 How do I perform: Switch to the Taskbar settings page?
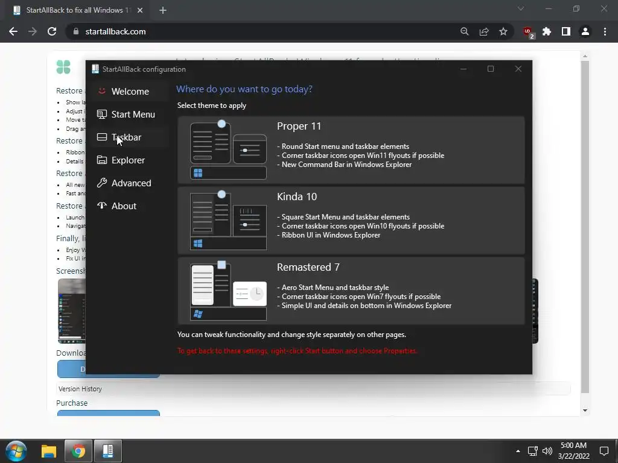tap(130, 137)
